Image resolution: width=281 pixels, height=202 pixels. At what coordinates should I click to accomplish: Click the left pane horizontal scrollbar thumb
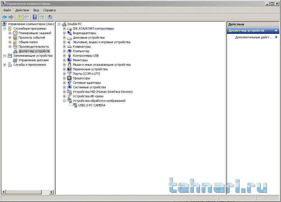24,192
